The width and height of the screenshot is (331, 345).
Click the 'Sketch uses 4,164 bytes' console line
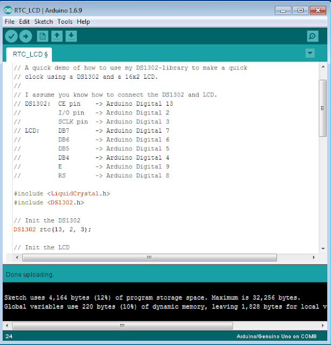[x=152, y=298]
